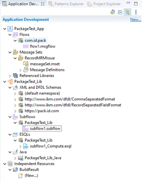Image resolution: width=142 pixels, height=182 pixels.
Task: Click the BuildResult folder icon
Action: [x=15, y=170]
